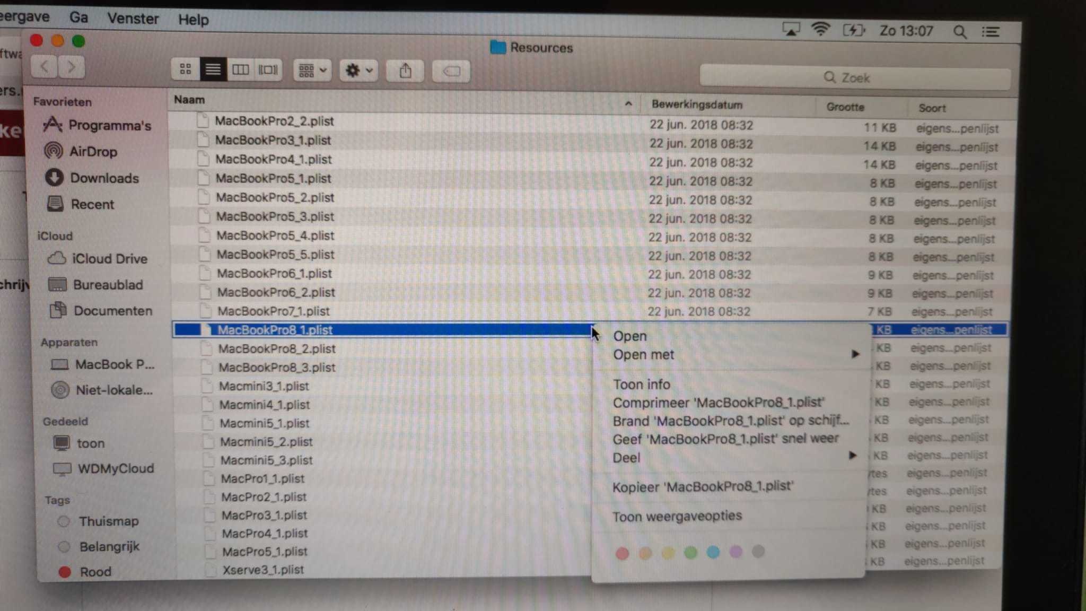
Task: Click the Wi-Fi status icon
Action: 820,30
